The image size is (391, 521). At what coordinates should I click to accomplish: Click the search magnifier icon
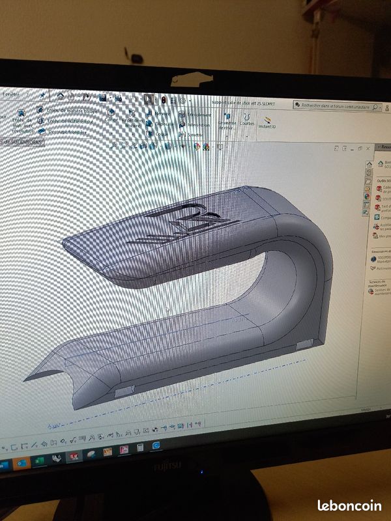(375, 107)
